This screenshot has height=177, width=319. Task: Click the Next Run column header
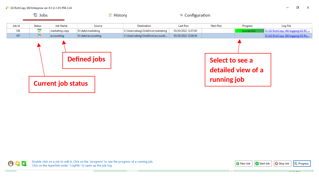[x=218, y=26]
